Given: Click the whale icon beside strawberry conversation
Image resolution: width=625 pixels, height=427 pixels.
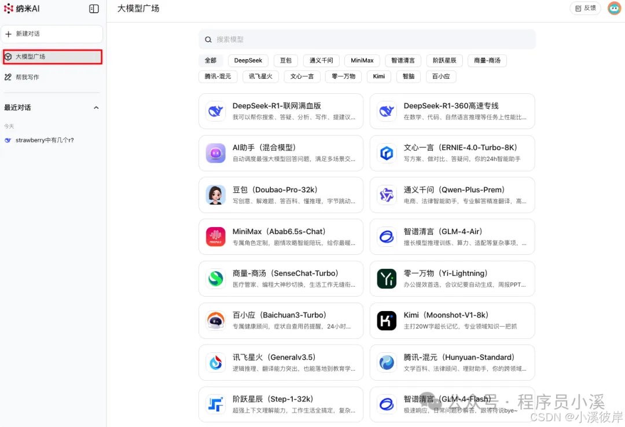Looking at the screenshot, I should coord(8,140).
